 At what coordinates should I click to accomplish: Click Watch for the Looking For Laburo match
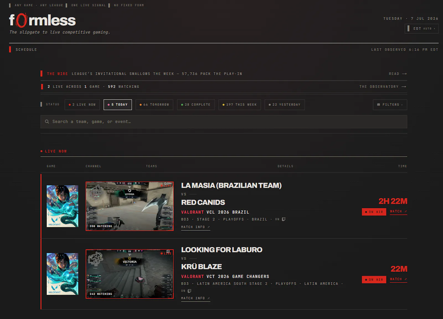tap(398, 279)
